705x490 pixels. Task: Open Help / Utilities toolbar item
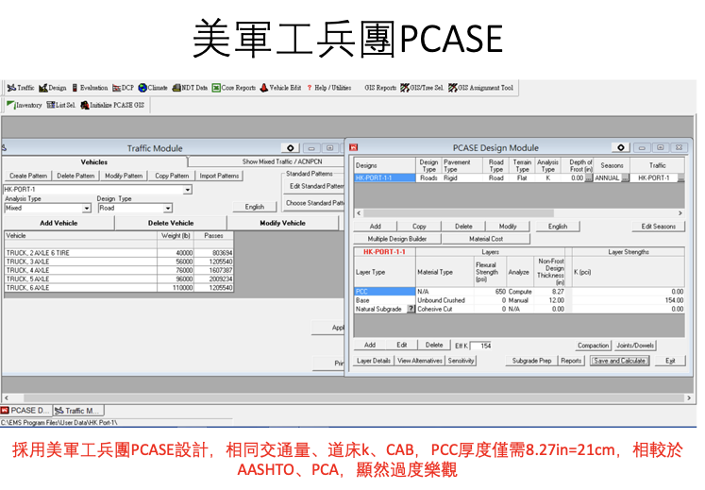(329, 88)
